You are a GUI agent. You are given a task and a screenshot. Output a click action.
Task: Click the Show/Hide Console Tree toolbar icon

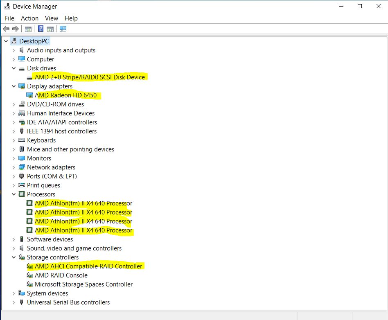[x=28, y=29]
